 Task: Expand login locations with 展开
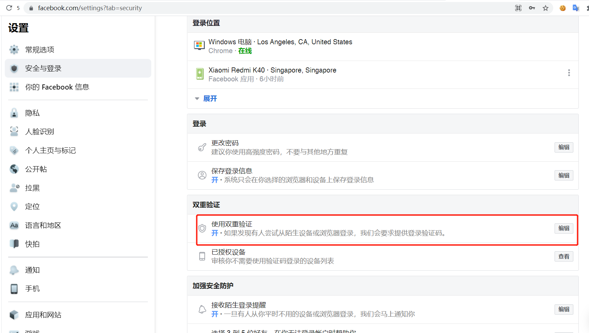click(210, 99)
